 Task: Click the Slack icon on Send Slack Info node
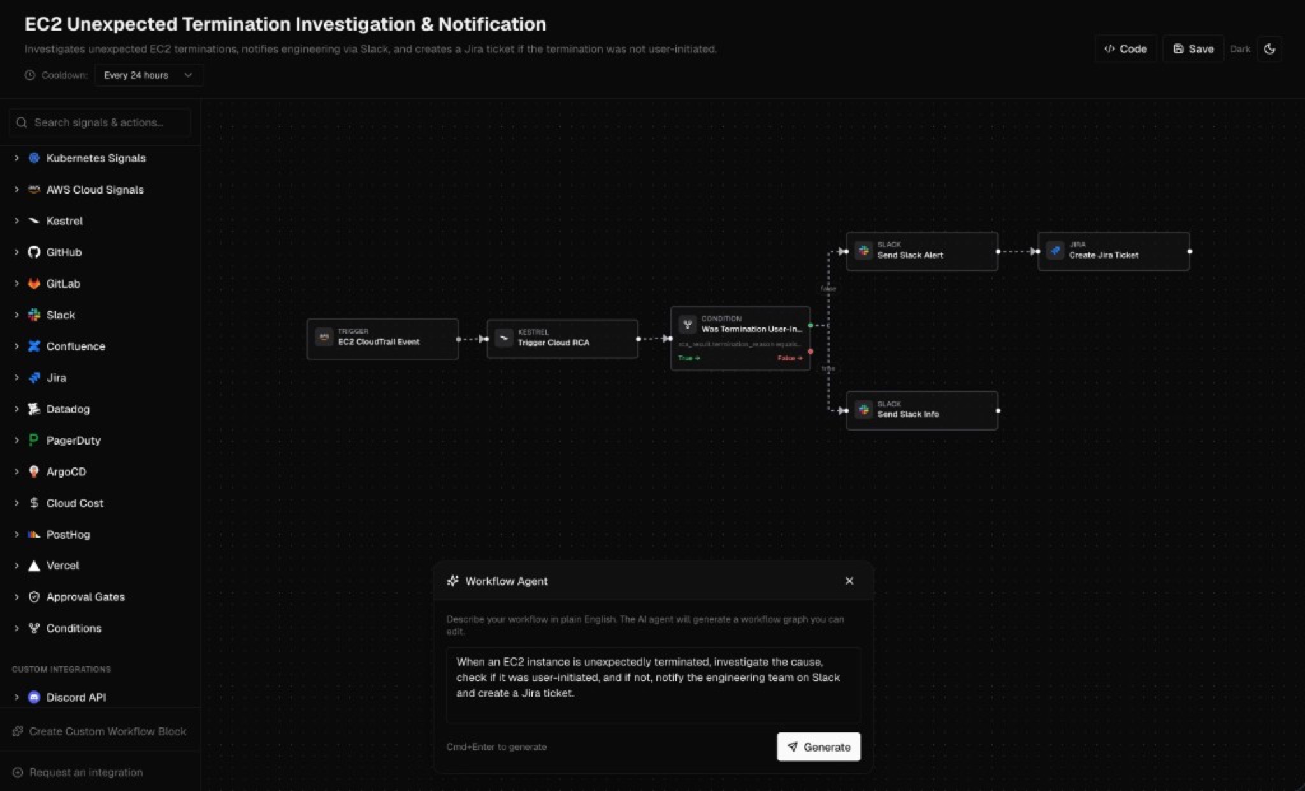coord(863,410)
